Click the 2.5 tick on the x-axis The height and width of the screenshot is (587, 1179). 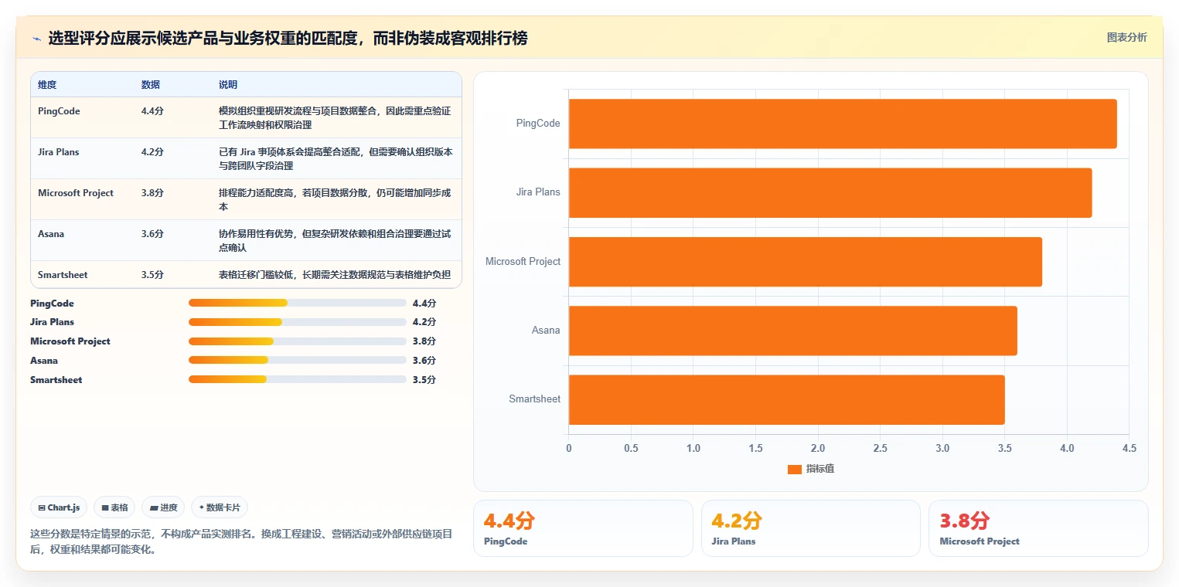coord(880,448)
